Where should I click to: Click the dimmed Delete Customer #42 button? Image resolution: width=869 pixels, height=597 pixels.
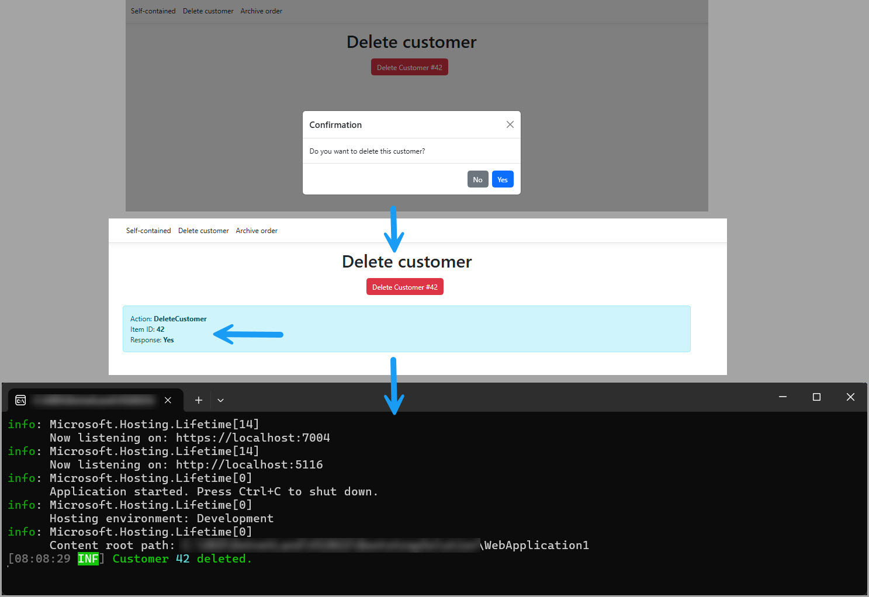(x=410, y=67)
